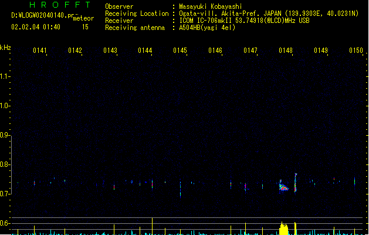This screenshot has height=235, width=369.
Task: Click time marker 0142
Action: (75, 51)
